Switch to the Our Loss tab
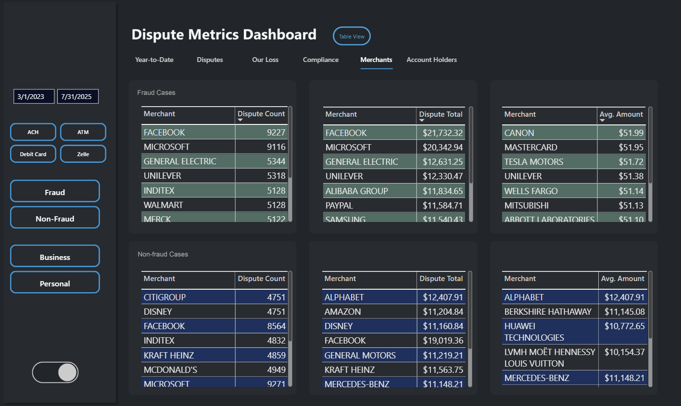The image size is (681, 406). click(x=265, y=60)
